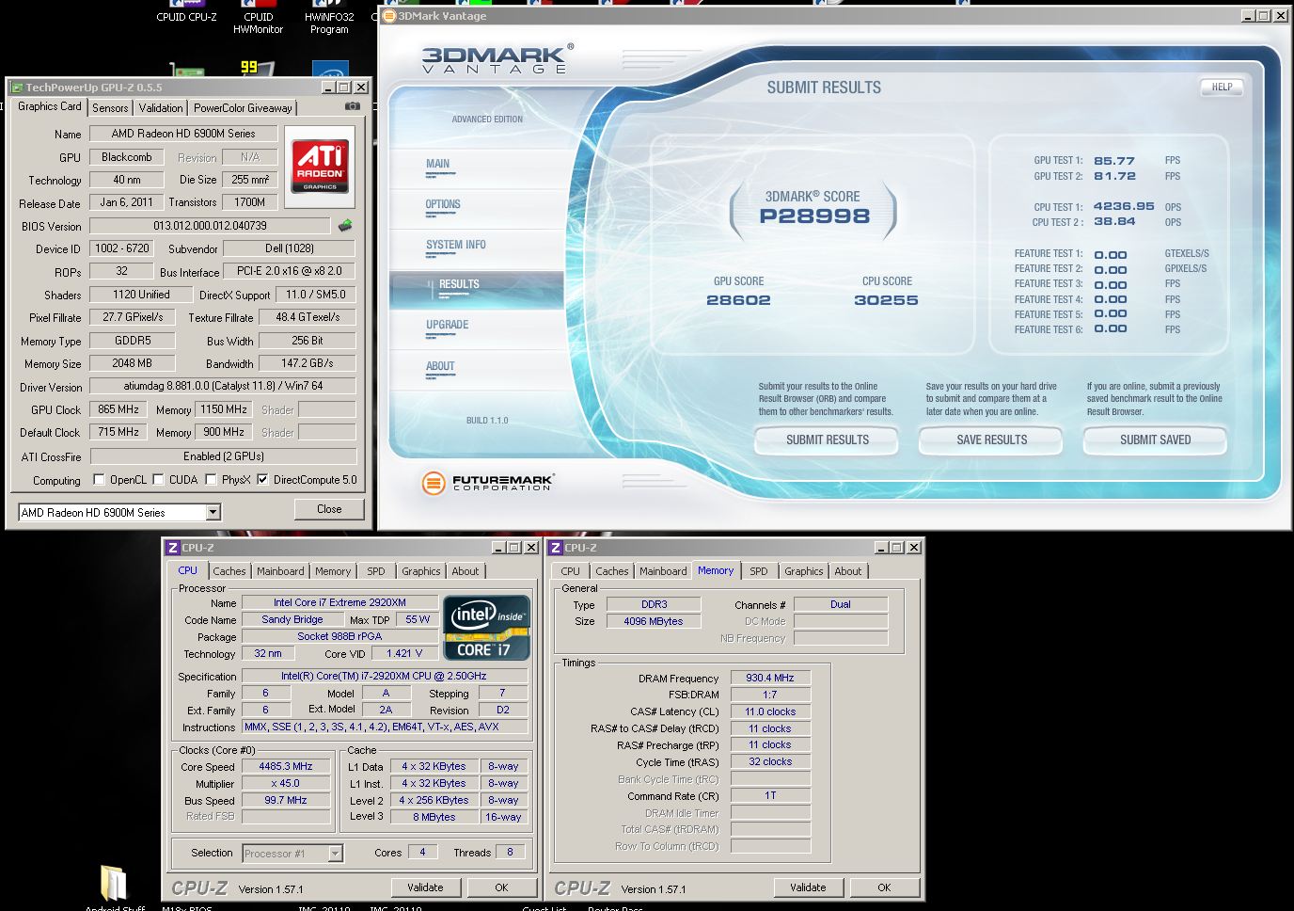Open UPGRADE in 3DMark sidebar

447,325
